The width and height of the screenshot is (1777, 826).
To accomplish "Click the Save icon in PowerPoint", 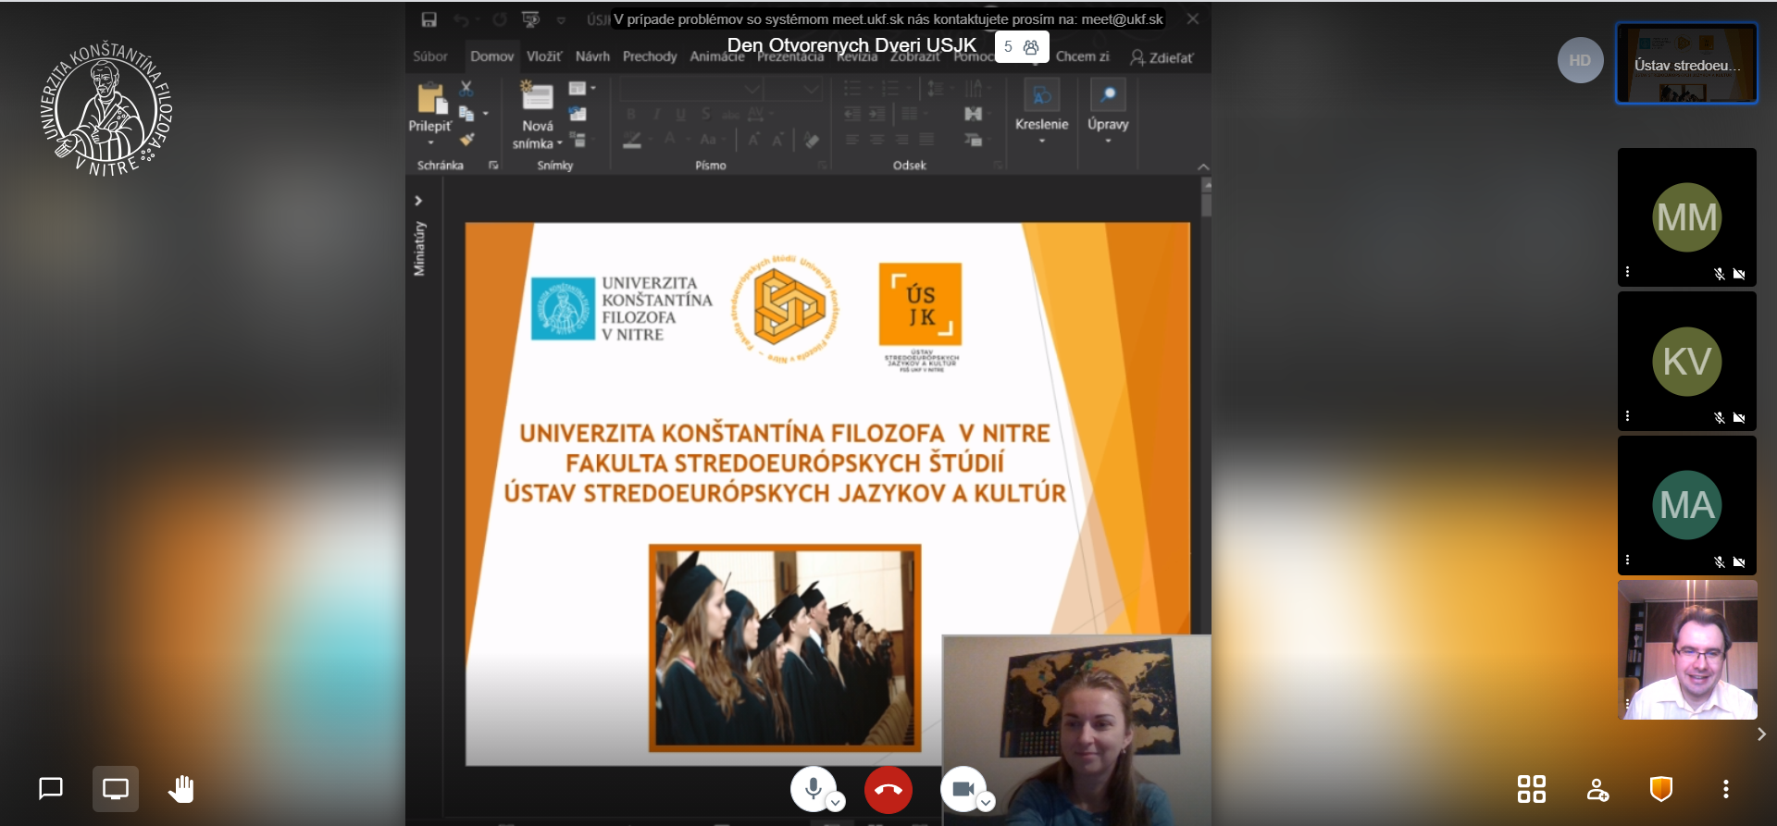I will pos(429,19).
